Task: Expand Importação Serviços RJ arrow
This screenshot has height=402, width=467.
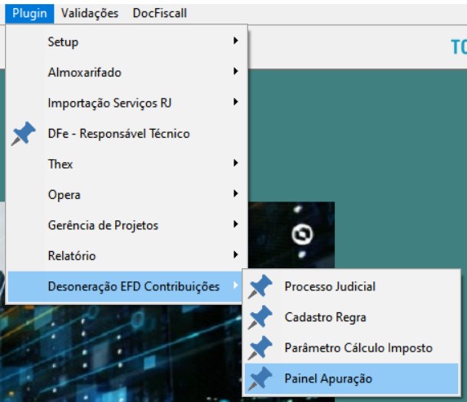Action: point(236,102)
